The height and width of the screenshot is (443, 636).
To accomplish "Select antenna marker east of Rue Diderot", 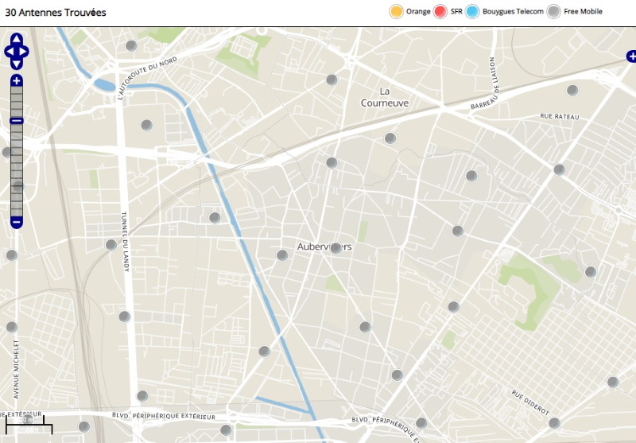I will click(x=613, y=382).
